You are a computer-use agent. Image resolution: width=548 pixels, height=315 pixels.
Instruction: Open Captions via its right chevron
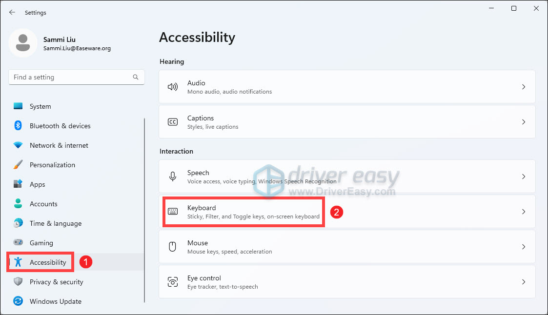(523, 122)
